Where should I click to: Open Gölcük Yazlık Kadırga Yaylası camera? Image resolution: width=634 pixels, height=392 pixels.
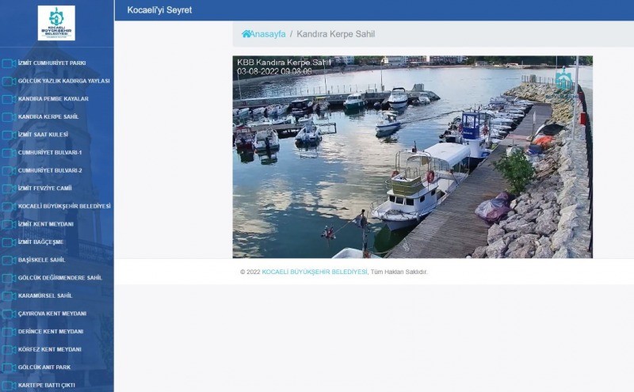(x=64, y=81)
